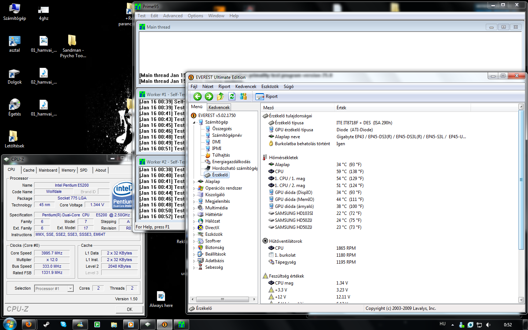The height and width of the screenshot is (330, 528).
Task: Open the users icon in EVEREST toolbar
Action: pos(243,96)
